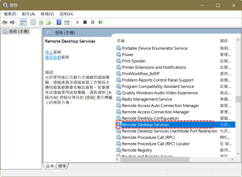
Task: Click gear icon beside Remote Access Connection Manager
Action: point(119,112)
